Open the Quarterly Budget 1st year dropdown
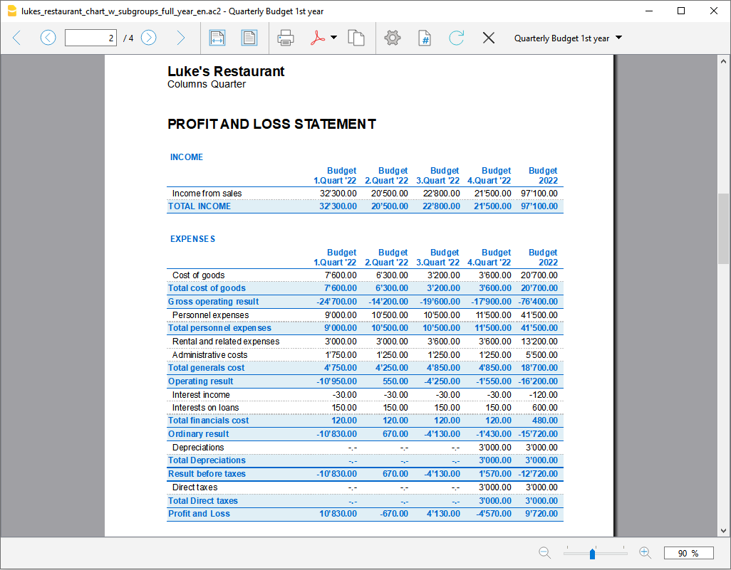The image size is (731, 570). (568, 38)
